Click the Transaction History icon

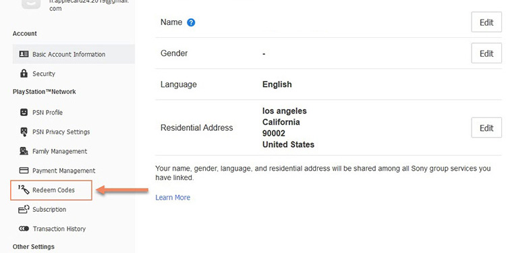pos(24,229)
